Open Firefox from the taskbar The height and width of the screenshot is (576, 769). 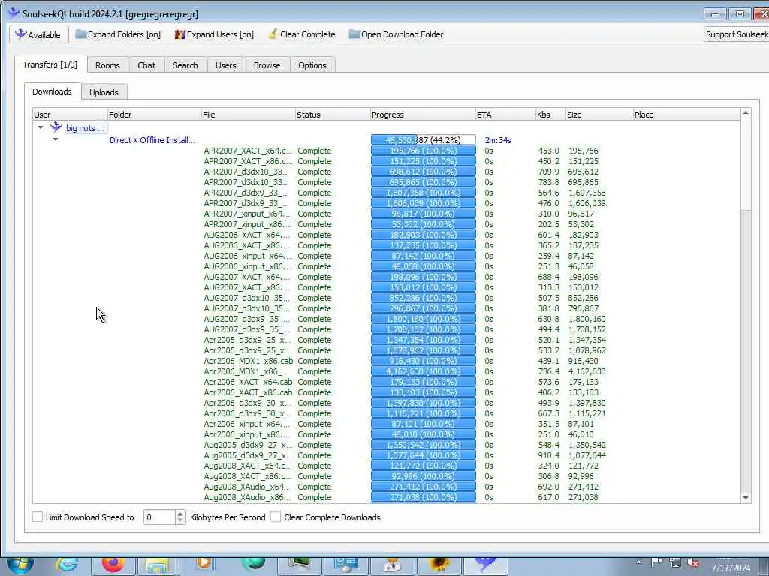pos(113,564)
